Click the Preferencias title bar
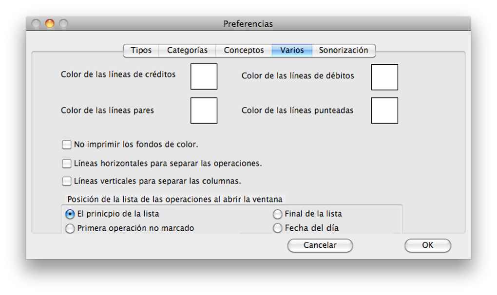The height and width of the screenshot is (295, 497). coord(248,23)
